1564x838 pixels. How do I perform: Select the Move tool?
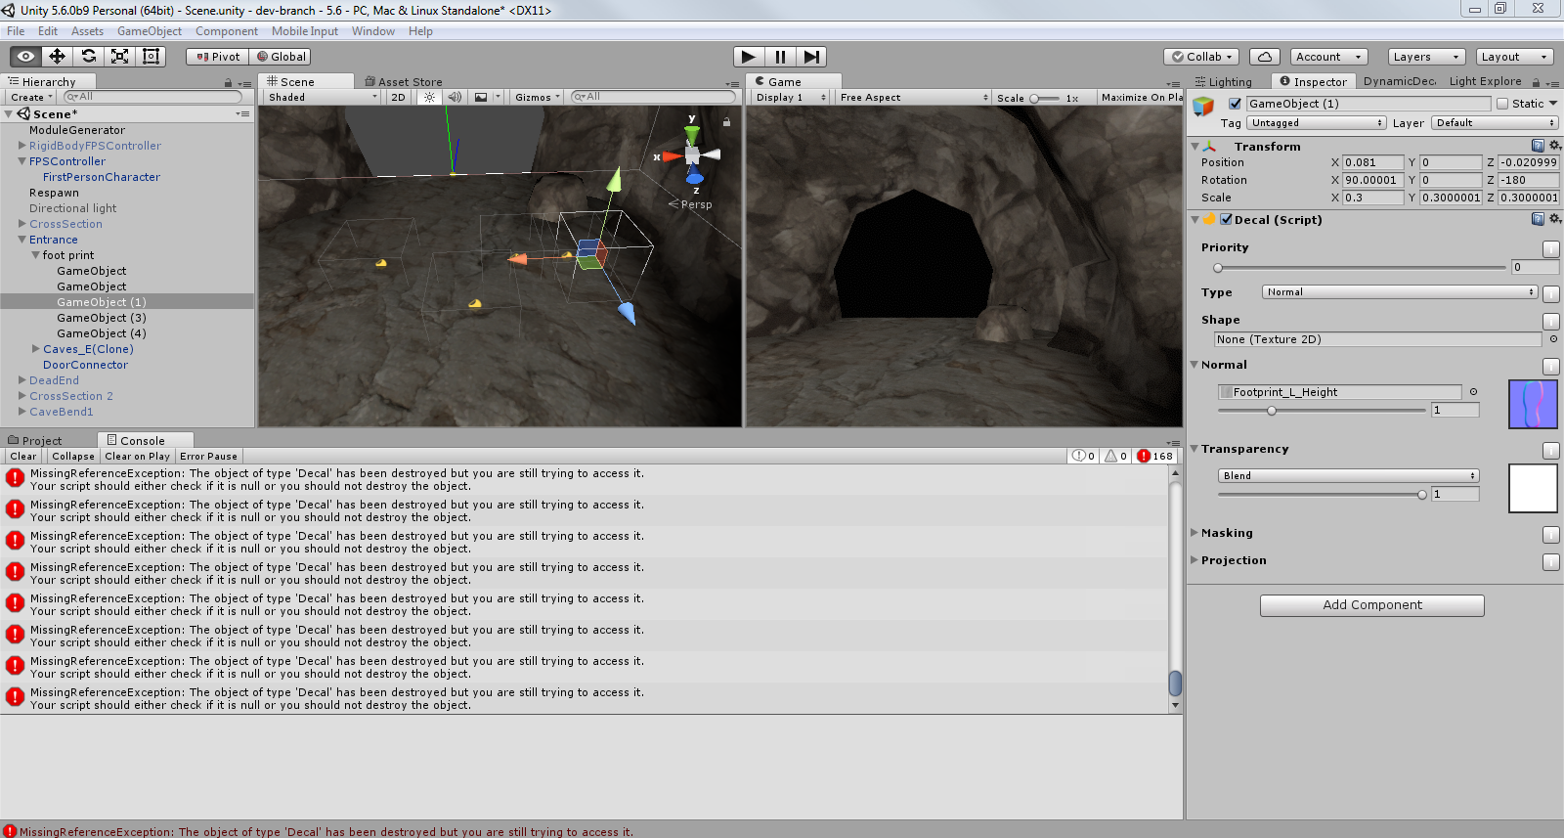click(58, 57)
